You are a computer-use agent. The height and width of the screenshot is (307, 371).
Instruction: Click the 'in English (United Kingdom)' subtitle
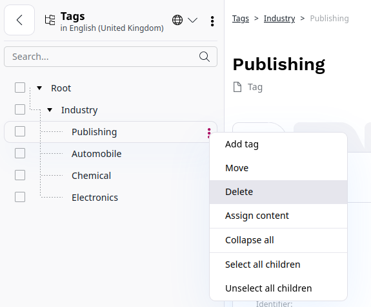pyautogui.click(x=112, y=28)
